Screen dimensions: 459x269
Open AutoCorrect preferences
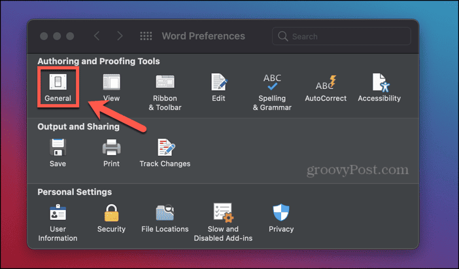(x=326, y=87)
